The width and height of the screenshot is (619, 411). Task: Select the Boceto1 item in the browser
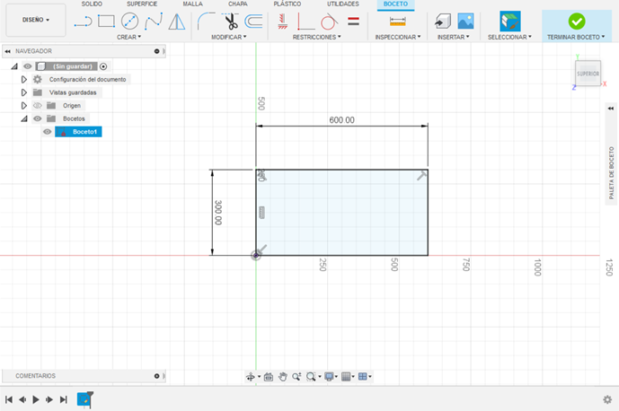point(78,132)
